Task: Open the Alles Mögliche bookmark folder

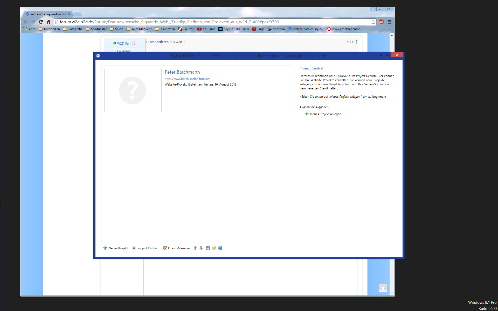Action: (139, 29)
